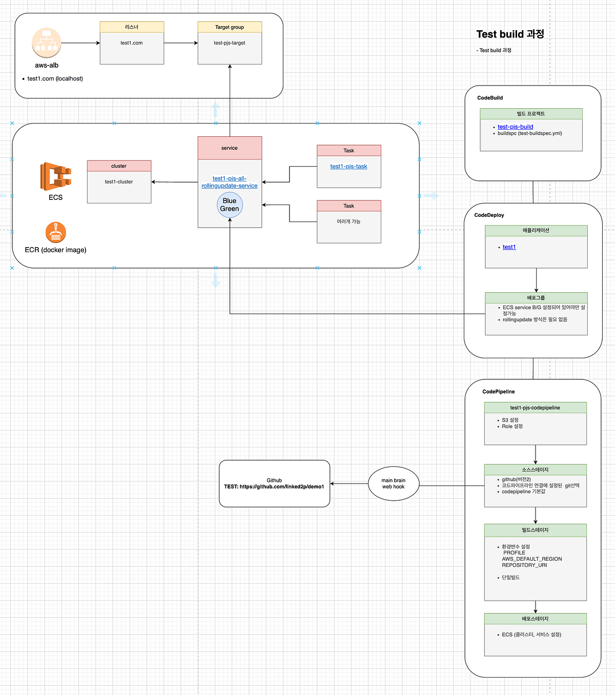
Task: Select the main brain web hook ellipse
Action: 394,483
